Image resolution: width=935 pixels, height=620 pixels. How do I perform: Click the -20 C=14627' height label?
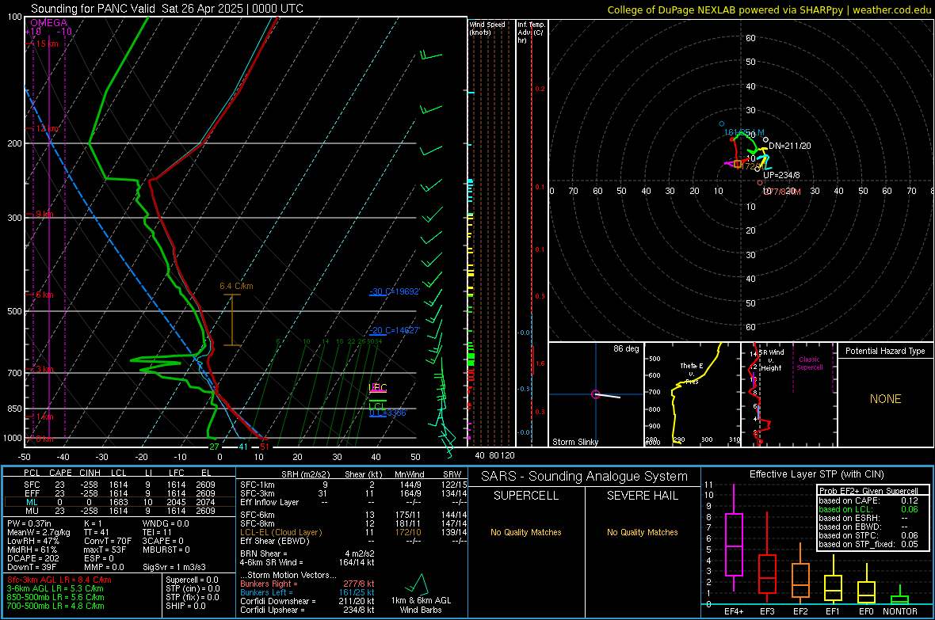[x=395, y=330]
